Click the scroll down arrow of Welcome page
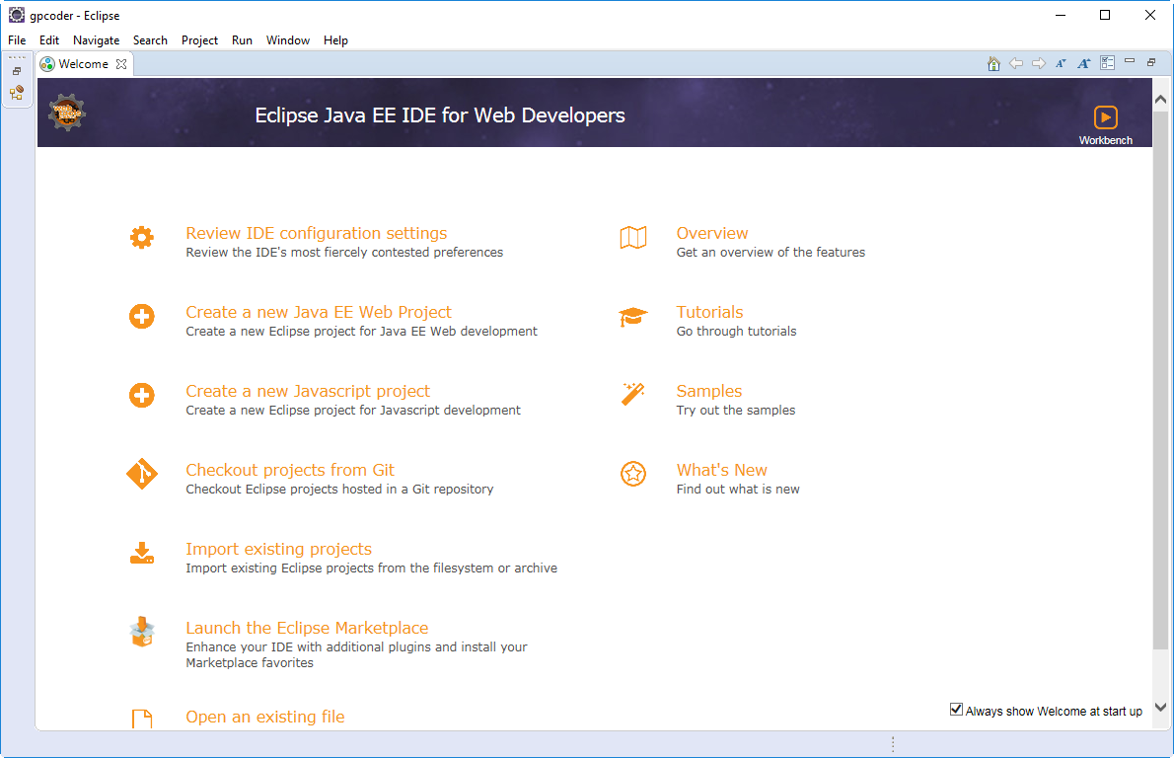Screen dimensions: 1174x758 coord(1160,707)
